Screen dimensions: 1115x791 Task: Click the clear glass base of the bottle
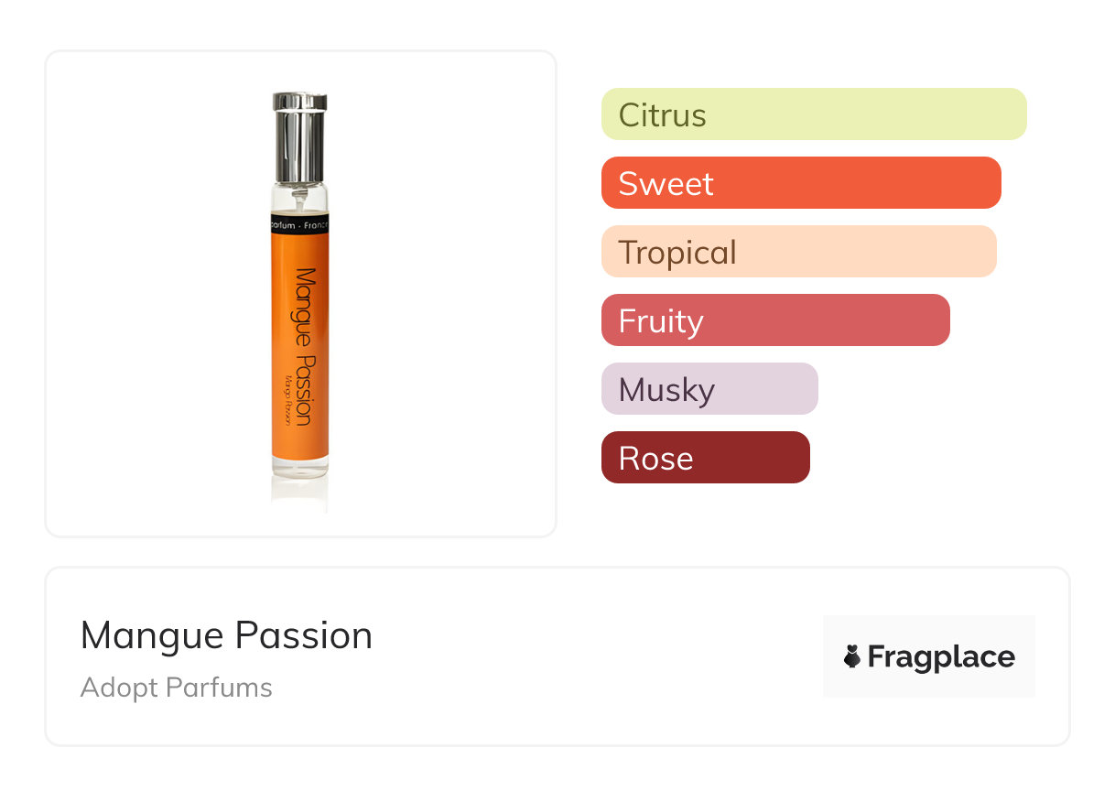tap(299, 467)
